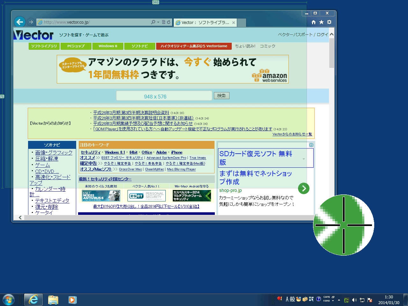The height and width of the screenshot is (306, 408).
Task: Open language bar options dropdown arrow
Action: tap(333, 301)
